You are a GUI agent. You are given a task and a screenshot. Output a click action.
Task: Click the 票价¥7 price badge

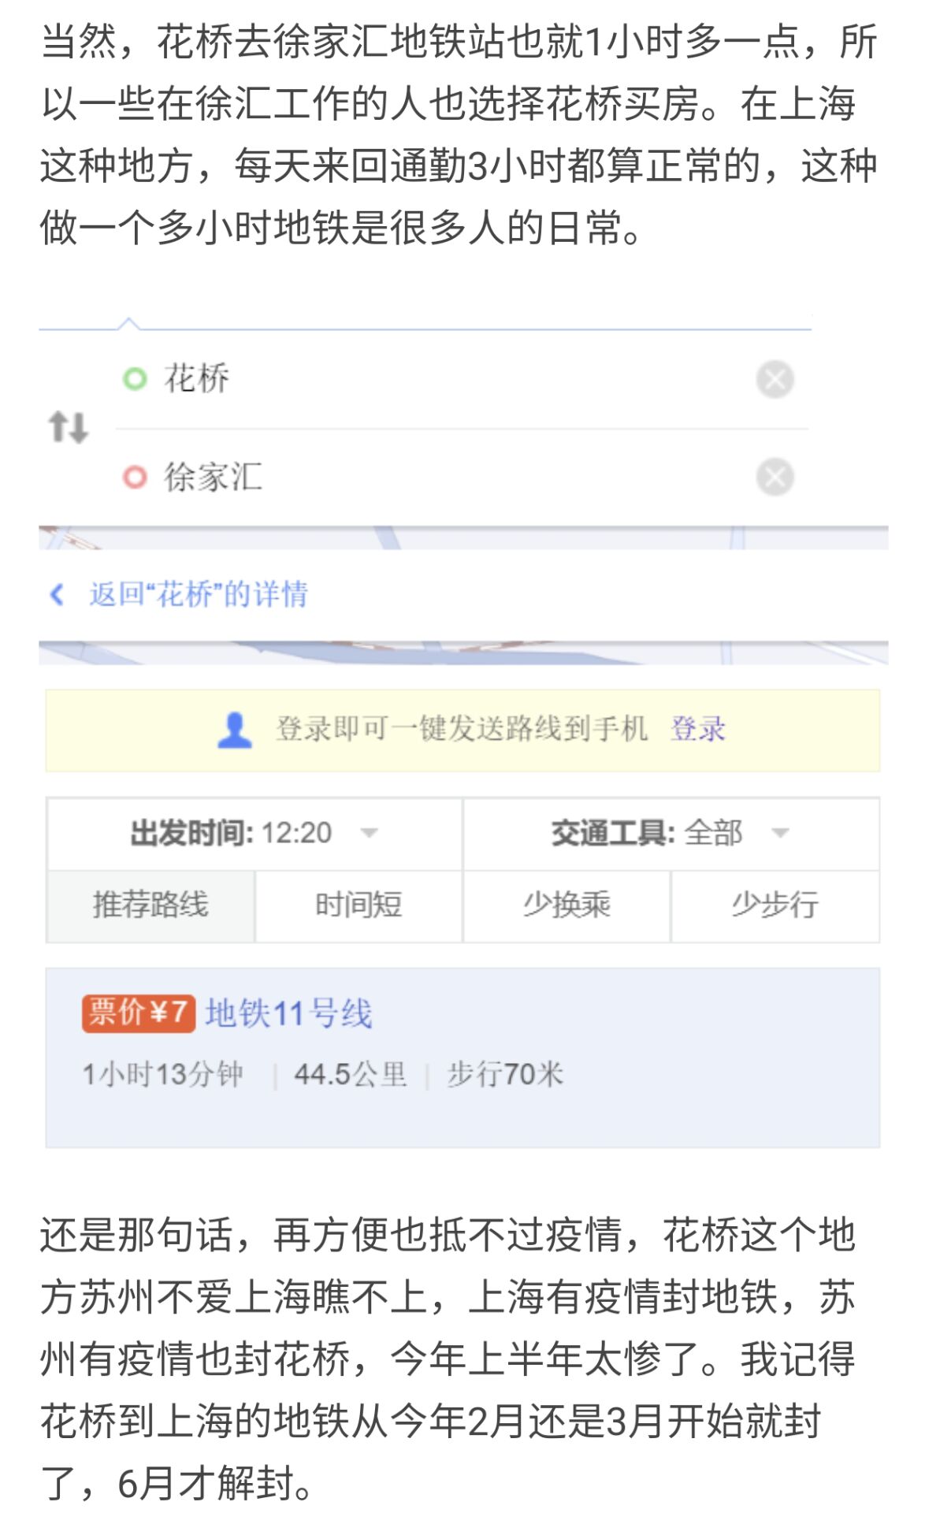coord(138,1013)
